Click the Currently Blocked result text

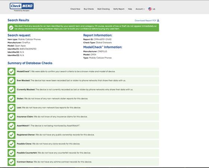point(84,90)
